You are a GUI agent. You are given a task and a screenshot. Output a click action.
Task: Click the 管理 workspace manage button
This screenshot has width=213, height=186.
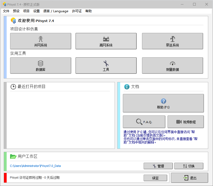pyautogui.click(x=158, y=166)
